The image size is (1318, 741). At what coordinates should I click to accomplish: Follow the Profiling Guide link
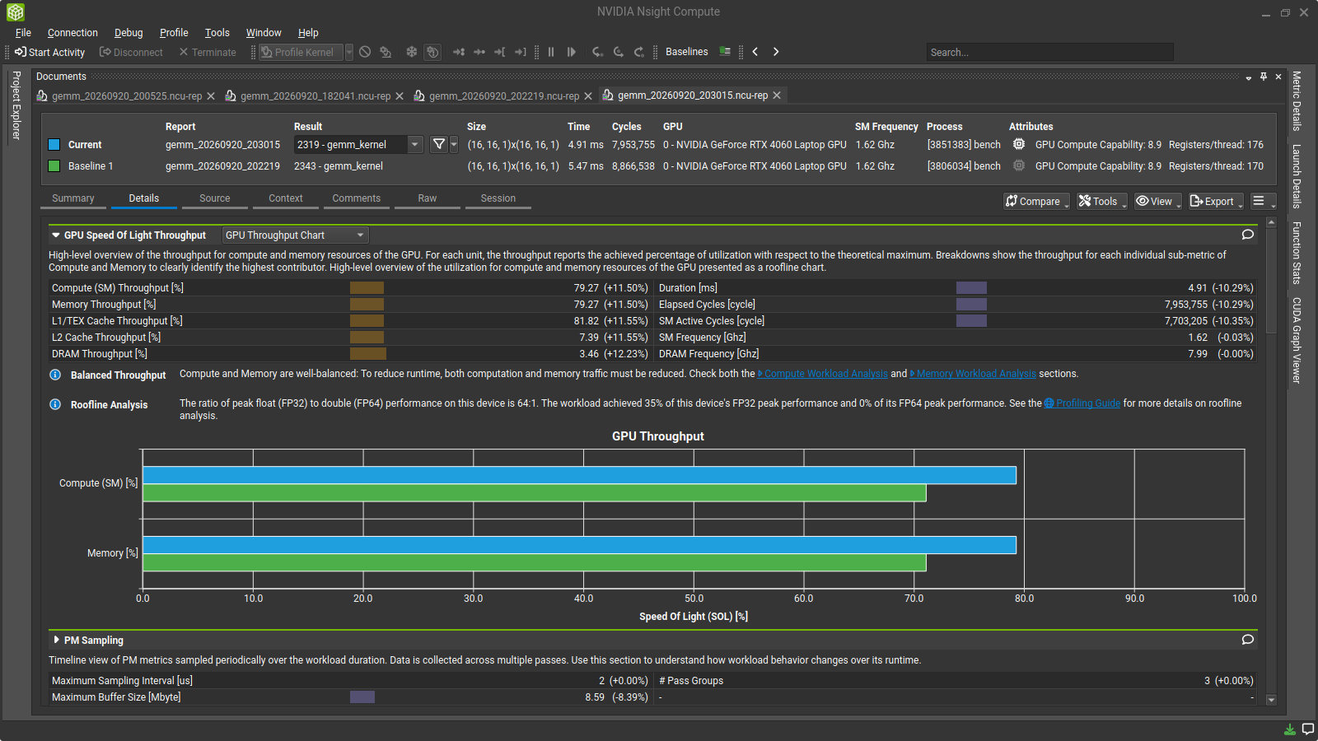tap(1088, 403)
